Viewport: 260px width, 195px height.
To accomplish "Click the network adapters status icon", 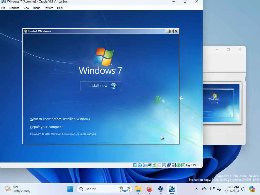I will coord(149,165).
